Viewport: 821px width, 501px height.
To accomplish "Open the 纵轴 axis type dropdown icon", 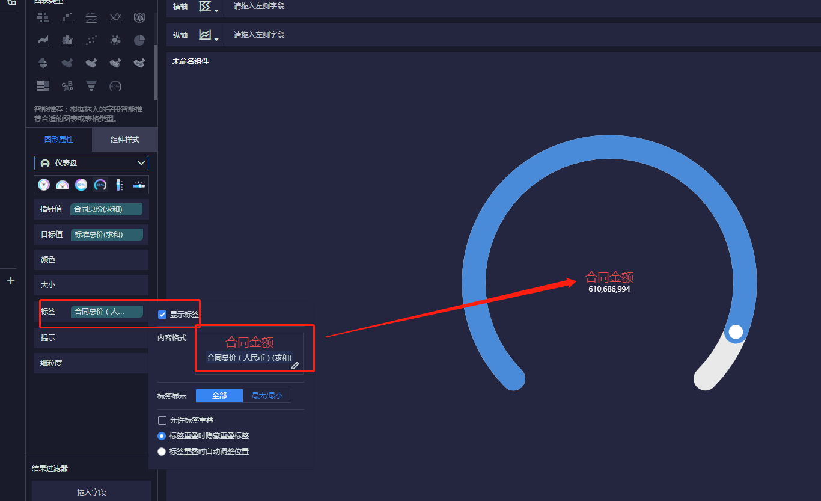I will 209,35.
